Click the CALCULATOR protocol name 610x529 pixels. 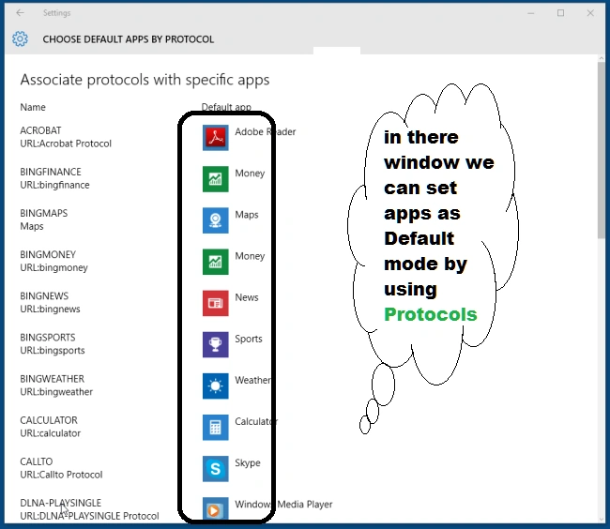(49, 420)
